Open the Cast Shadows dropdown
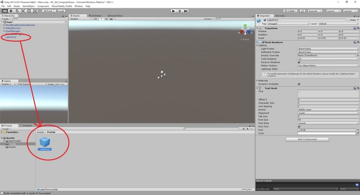Viewport: 360px width, 195px height. coord(328,59)
